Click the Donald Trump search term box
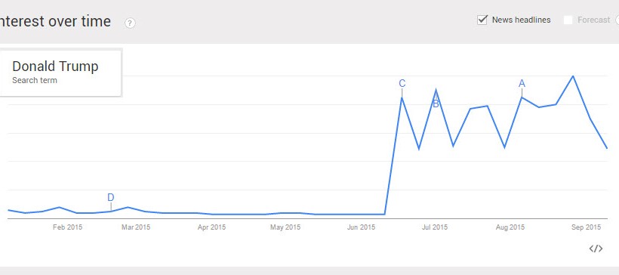 (60, 73)
